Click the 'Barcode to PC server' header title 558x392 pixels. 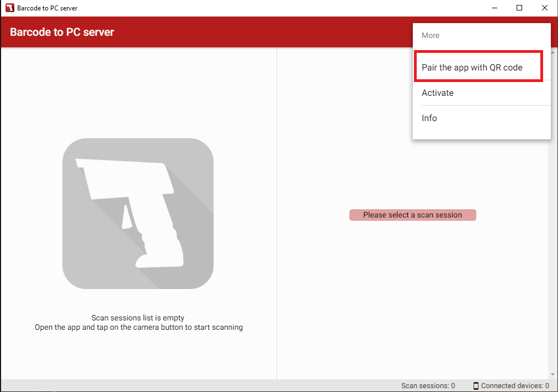point(62,32)
